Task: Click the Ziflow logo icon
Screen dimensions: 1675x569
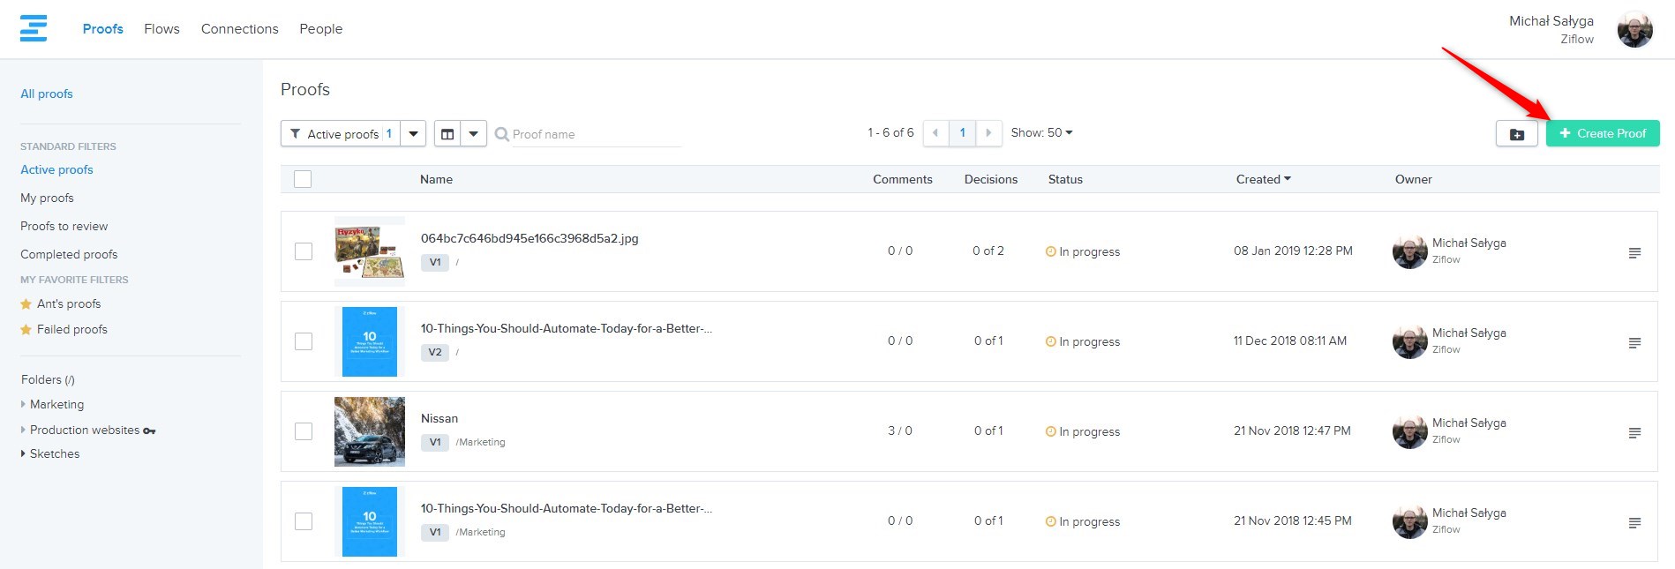Action: (x=34, y=28)
